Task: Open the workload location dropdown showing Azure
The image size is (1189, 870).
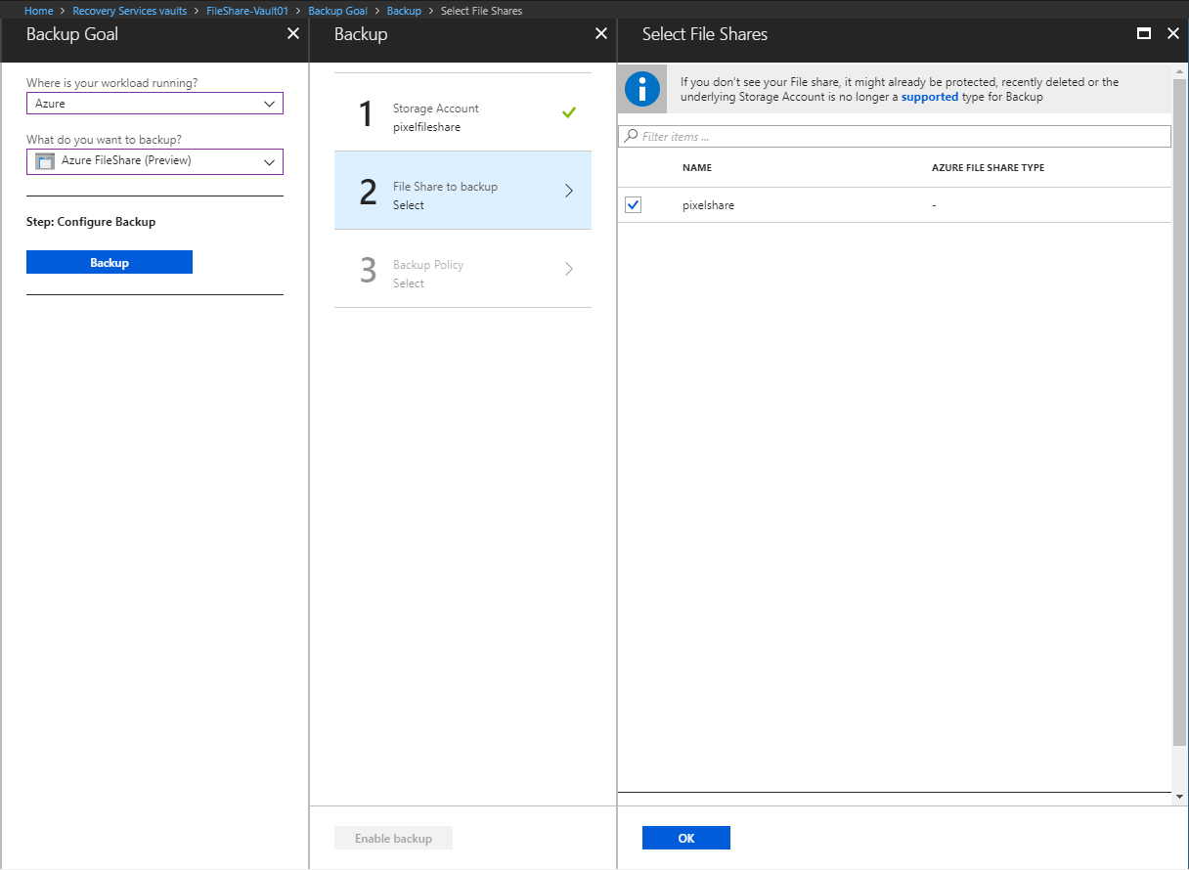Action: tap(154, 104)
